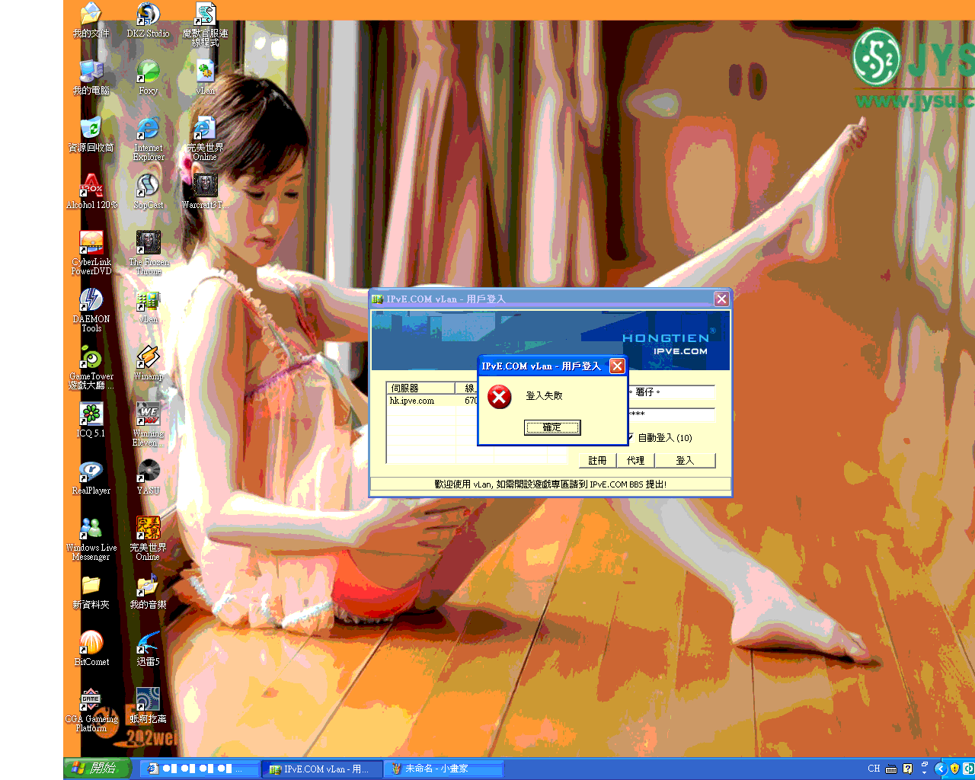
Task: Click 確定 to dismiss the login failure alert
Action: pos(551,427)
